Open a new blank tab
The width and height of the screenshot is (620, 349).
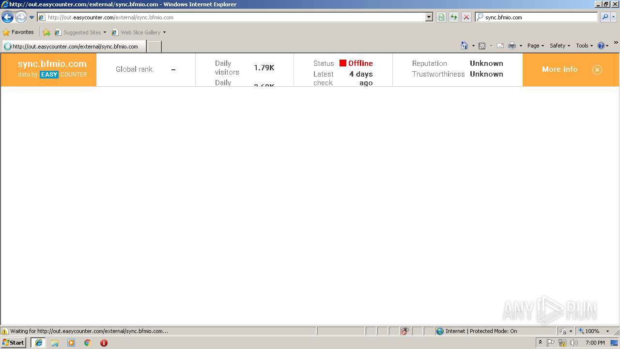coord(154,47)
